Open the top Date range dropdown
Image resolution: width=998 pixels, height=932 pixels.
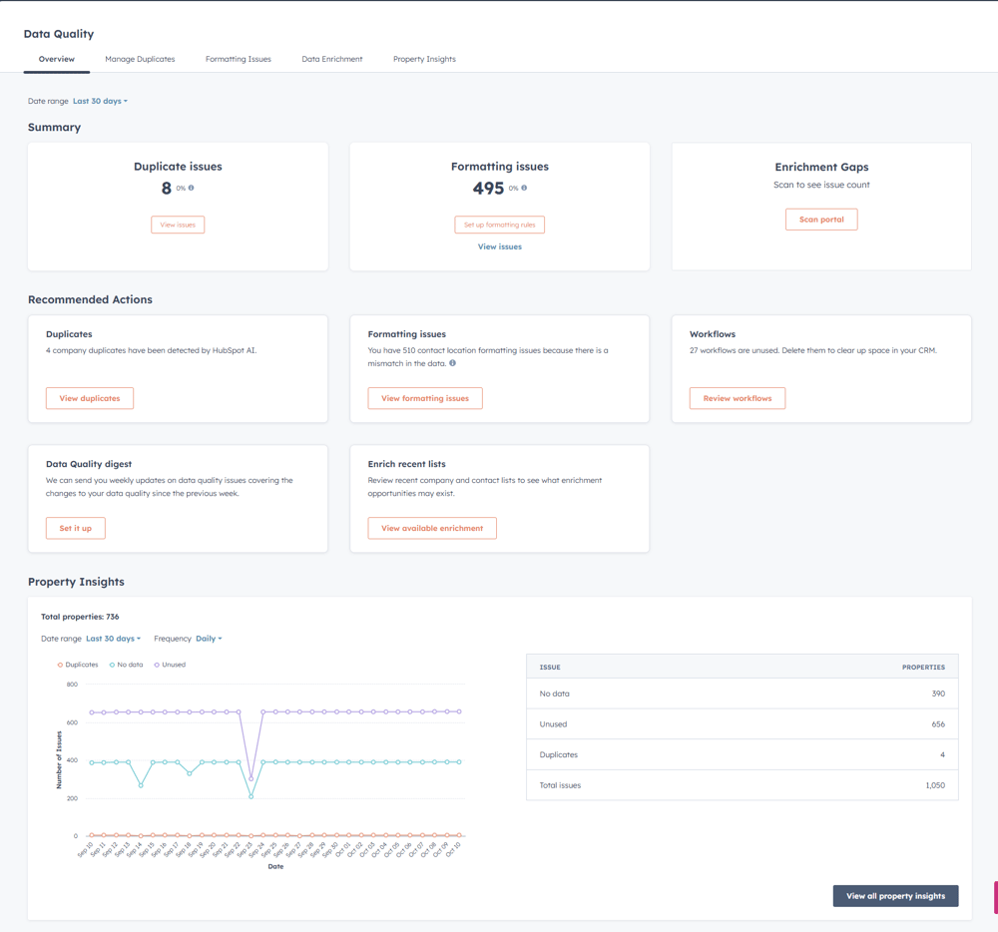[x=100, y=101]
